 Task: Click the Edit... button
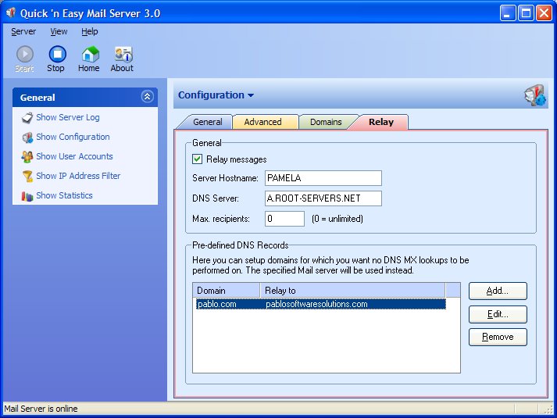[x=498, y=314]
